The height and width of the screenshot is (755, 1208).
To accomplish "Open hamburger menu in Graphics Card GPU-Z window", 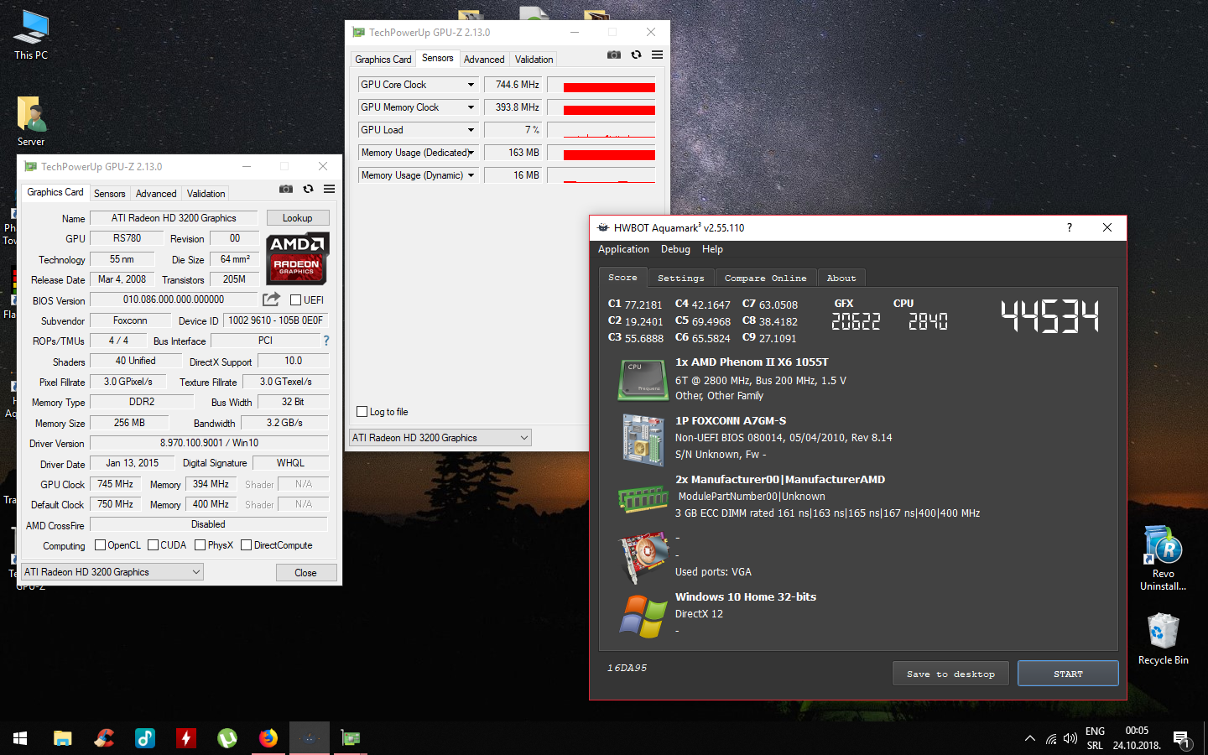I will point(330,189).
